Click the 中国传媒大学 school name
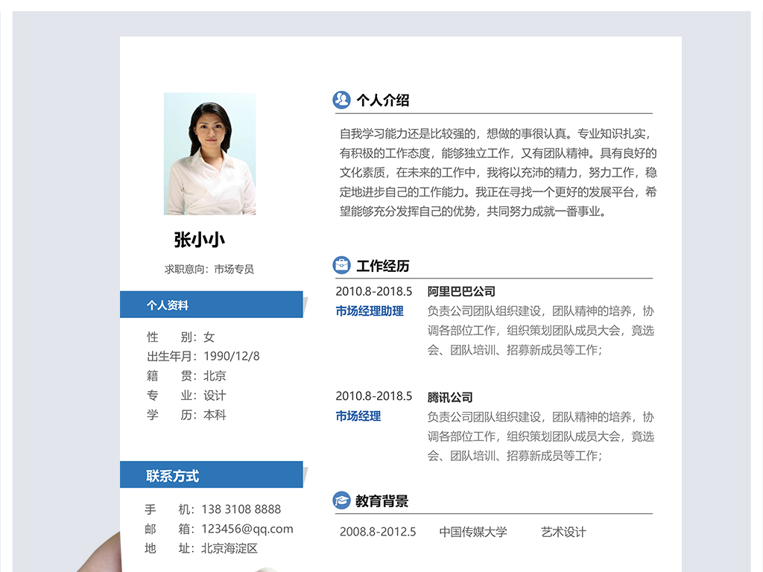 (x=473, y=532)
